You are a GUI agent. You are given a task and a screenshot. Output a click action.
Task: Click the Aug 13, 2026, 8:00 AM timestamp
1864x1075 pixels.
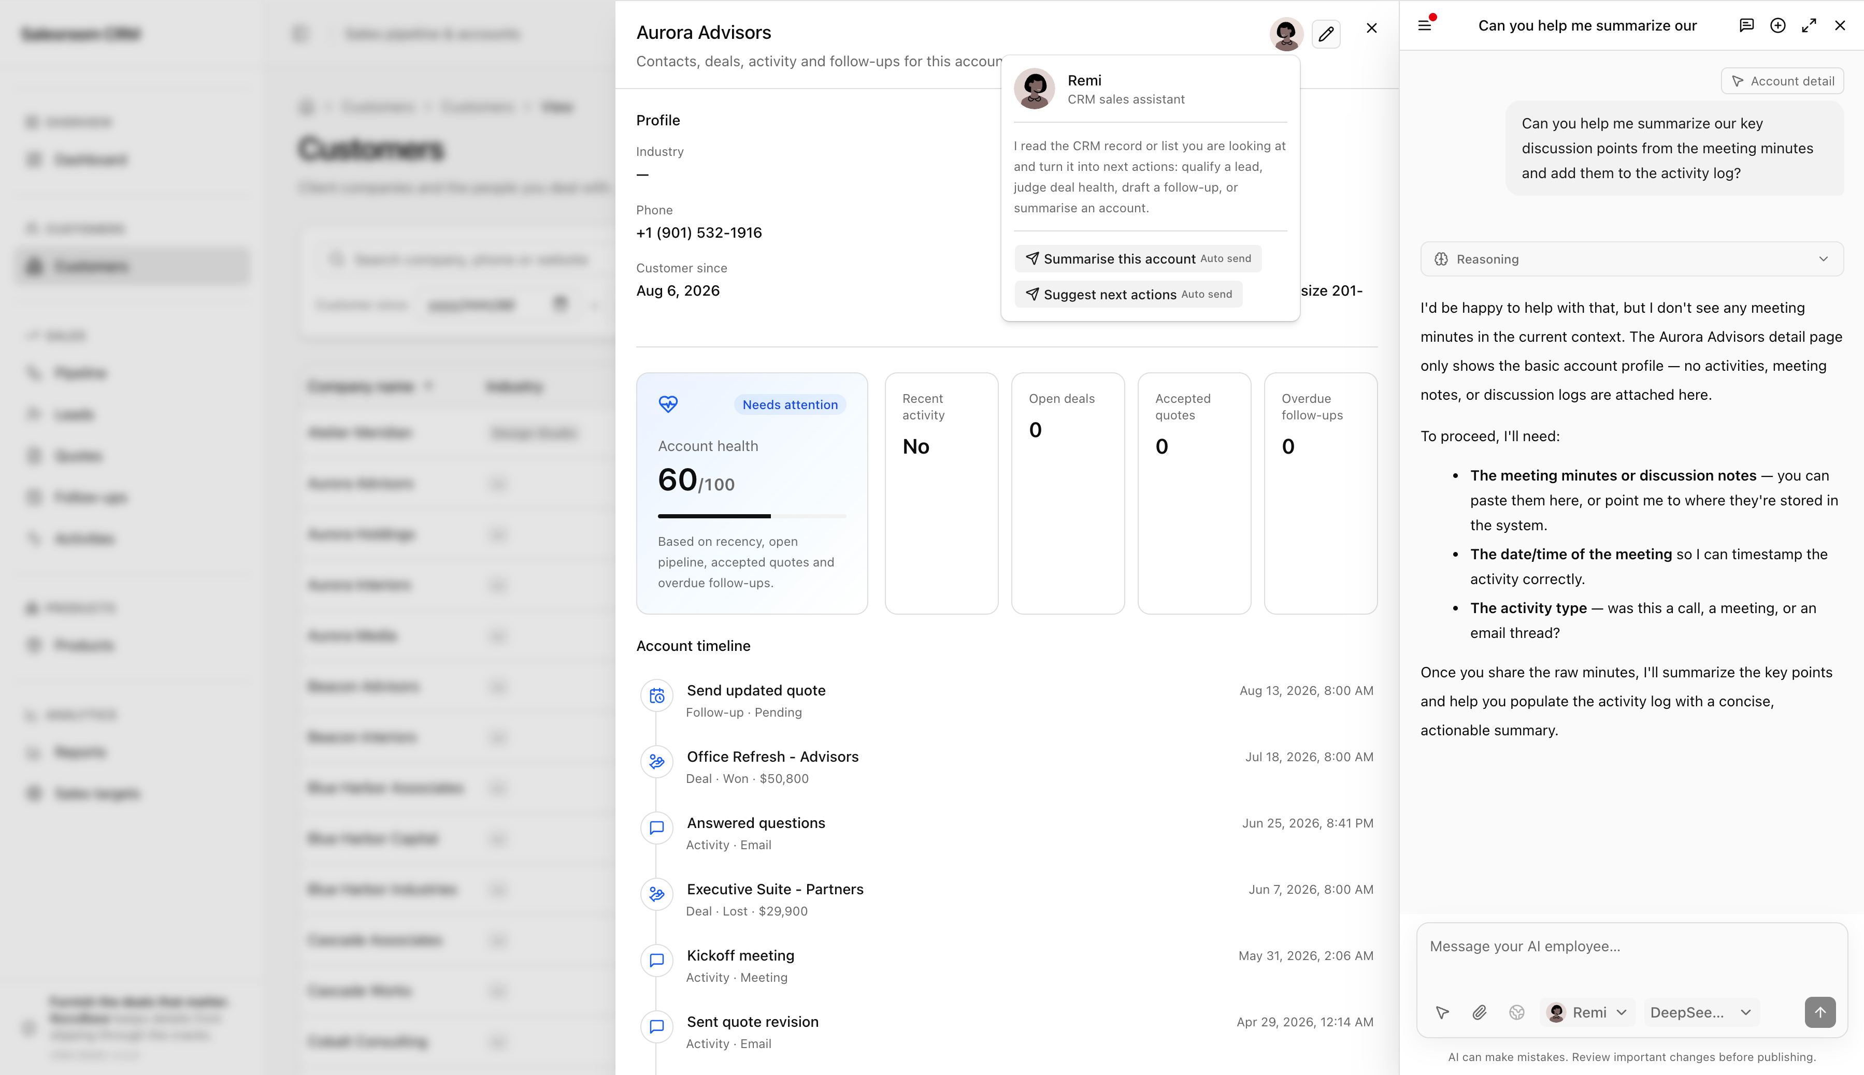point(1306,691)
